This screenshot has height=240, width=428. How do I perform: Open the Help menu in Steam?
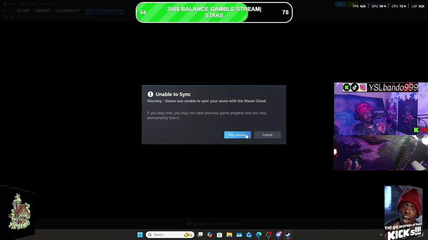pos(55,4)
